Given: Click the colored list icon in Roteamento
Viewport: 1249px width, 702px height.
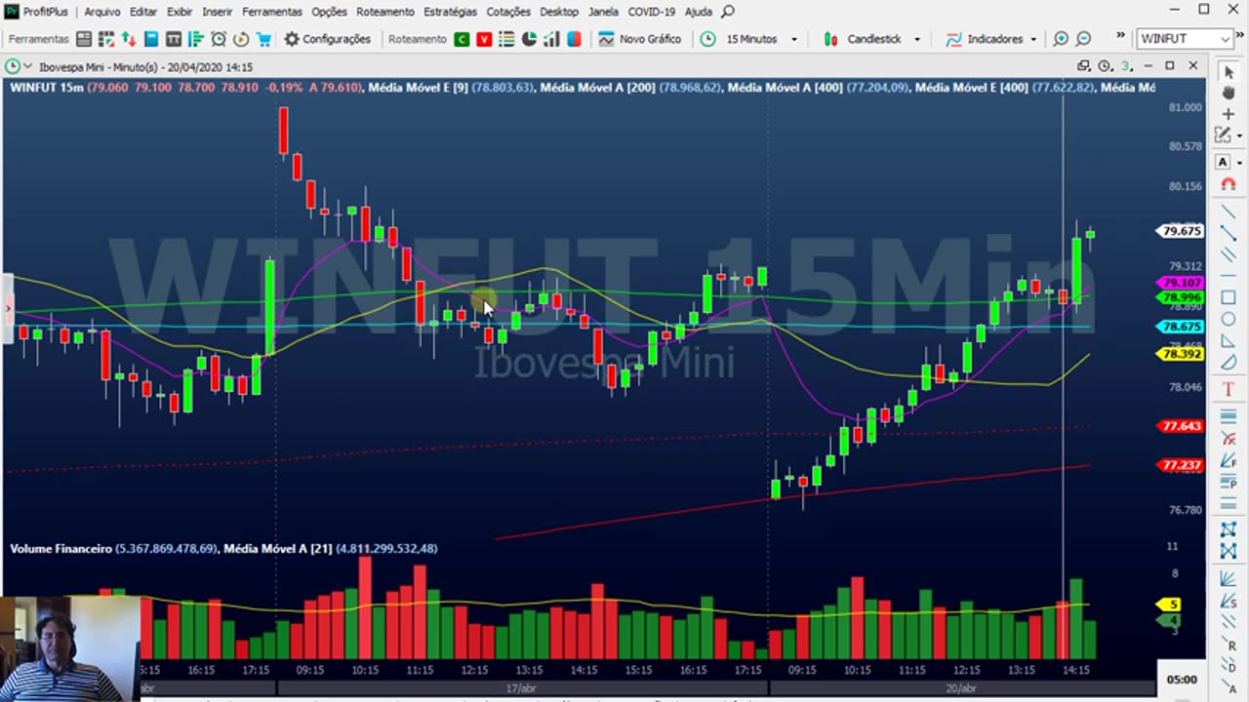Looking at the screenshot, I should [506, 39].
